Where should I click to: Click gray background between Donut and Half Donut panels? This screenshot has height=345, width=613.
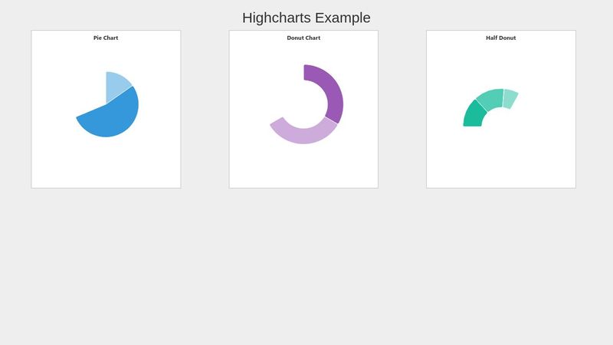(402, 109)
